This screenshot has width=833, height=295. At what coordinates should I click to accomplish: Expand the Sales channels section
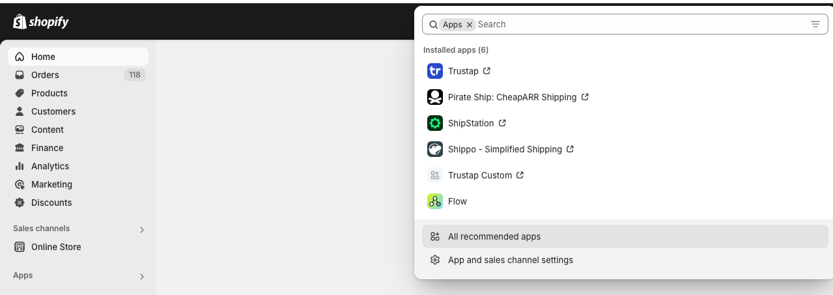[142, 229]
